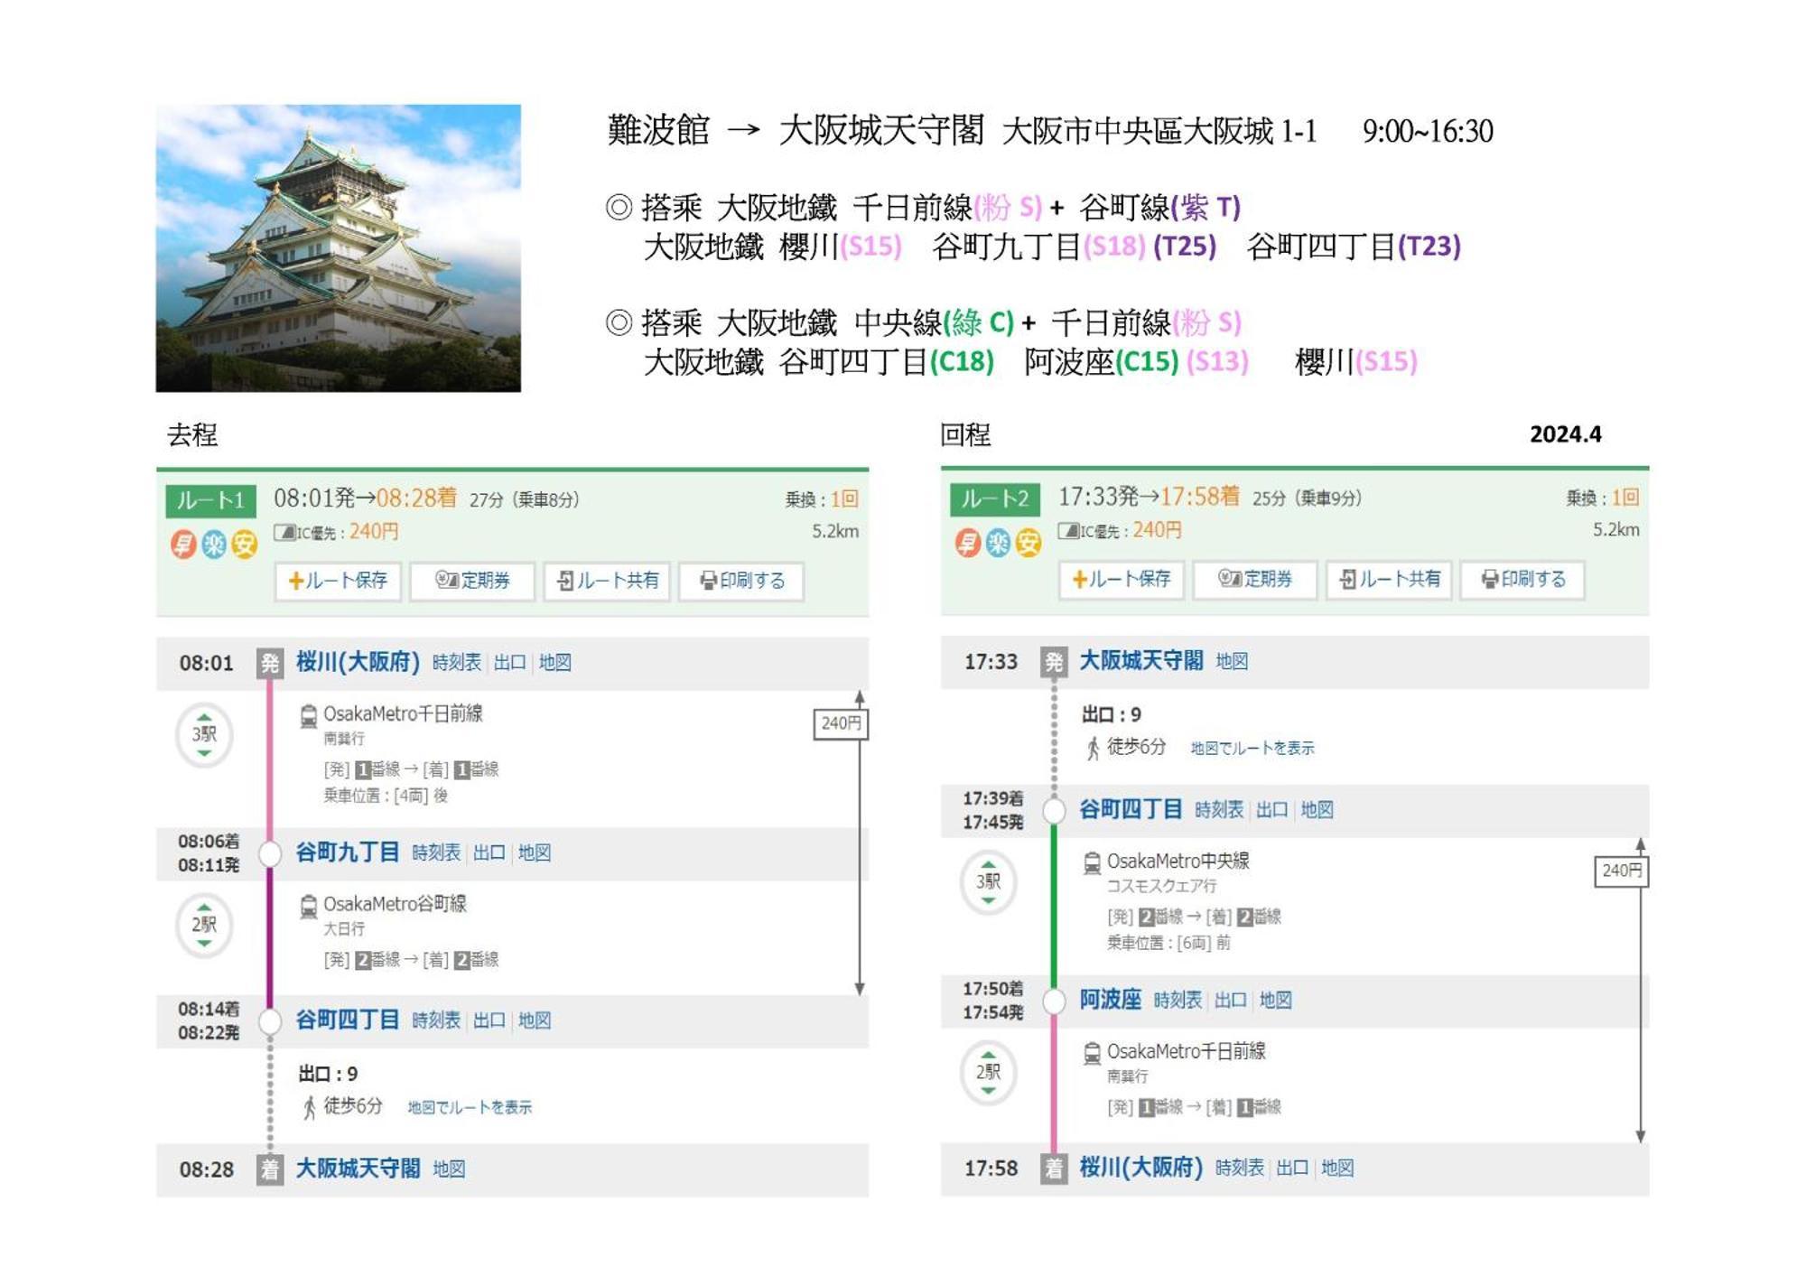Click the 2024.4 date text
This screenshot has width=1806, height=1276.
[1566, 434]
